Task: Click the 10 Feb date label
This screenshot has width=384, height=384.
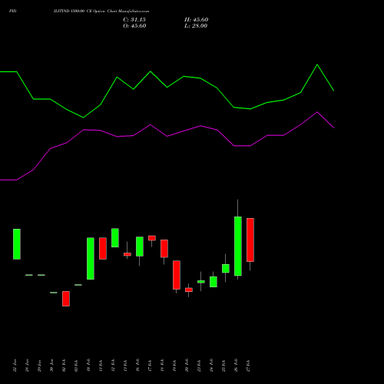Action: click(x=88, y=366)
